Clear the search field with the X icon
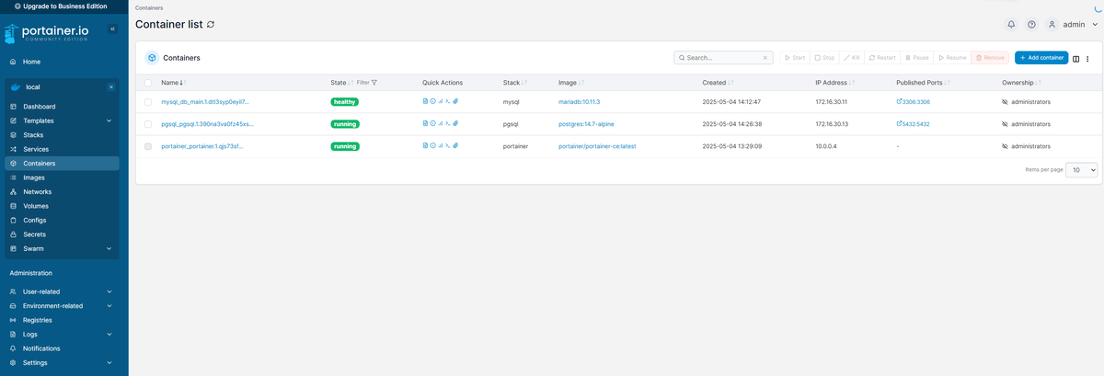 click(x=765, y=58)
